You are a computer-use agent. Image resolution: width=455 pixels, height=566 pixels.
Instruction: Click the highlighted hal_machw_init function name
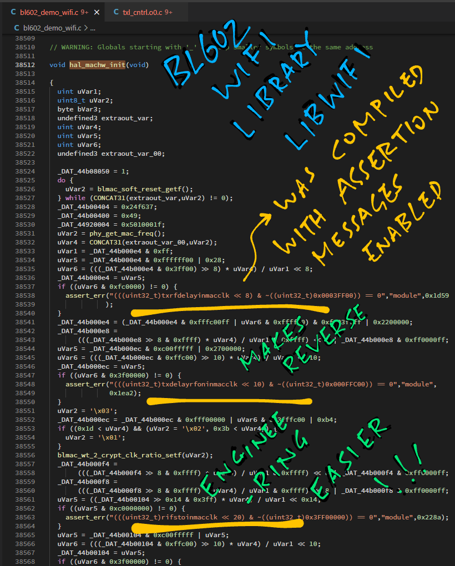97,65
